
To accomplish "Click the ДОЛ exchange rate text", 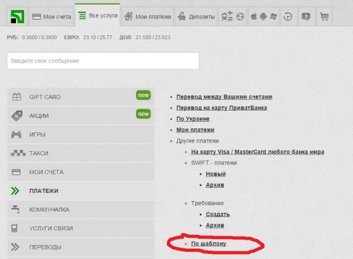I will 145,37.
